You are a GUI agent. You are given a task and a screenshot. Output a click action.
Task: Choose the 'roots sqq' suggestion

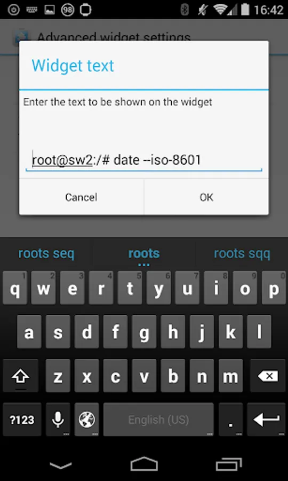[242, 253]
